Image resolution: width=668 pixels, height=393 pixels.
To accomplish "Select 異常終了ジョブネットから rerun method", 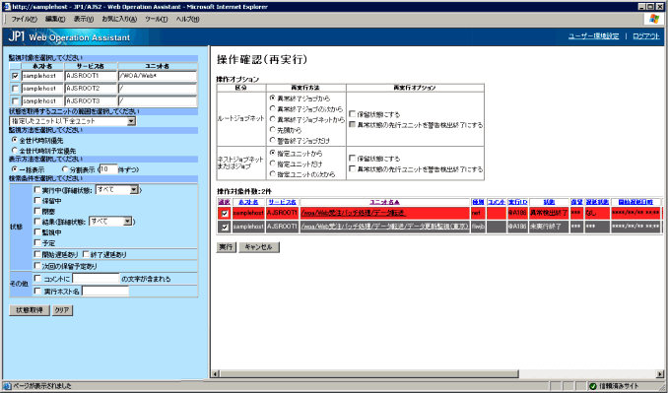I will click(273, 119).
